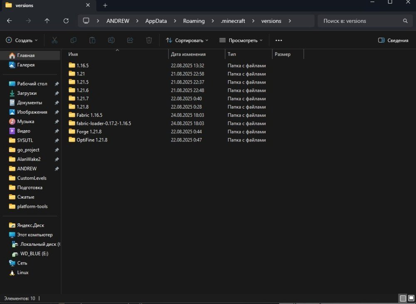The height and width of the screenshot is (304, 416).
Task: Sort by Дата изменения column header
Action: 197,54
